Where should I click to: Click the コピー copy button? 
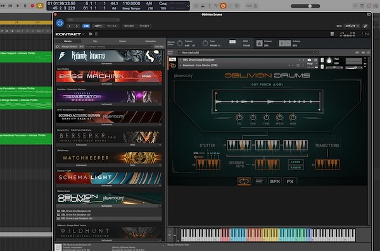[98, 26]
